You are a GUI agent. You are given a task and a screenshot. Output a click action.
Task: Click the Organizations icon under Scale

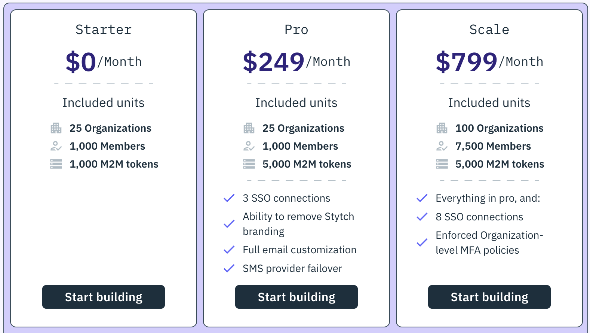pyautogui.click(x=442, y=128)
